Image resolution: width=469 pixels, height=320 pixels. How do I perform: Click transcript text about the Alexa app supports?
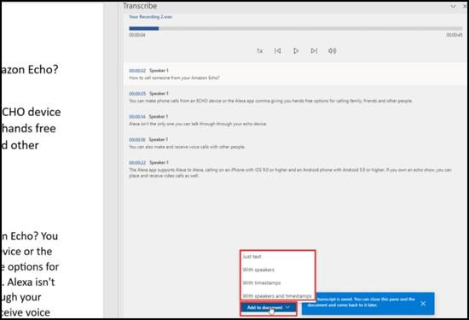pyautogui.click(x=290, y=172)
